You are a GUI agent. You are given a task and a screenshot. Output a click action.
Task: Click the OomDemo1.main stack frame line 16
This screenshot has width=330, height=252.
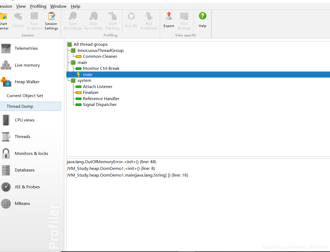(127, 175)
